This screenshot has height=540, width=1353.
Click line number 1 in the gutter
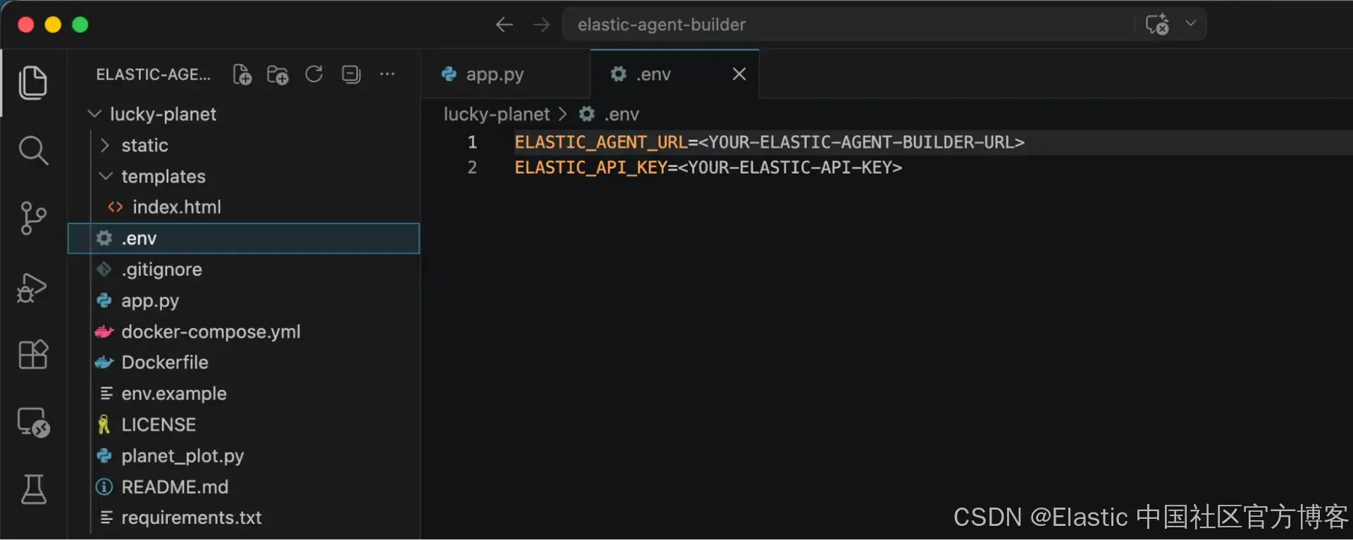[x=472, y=142]
